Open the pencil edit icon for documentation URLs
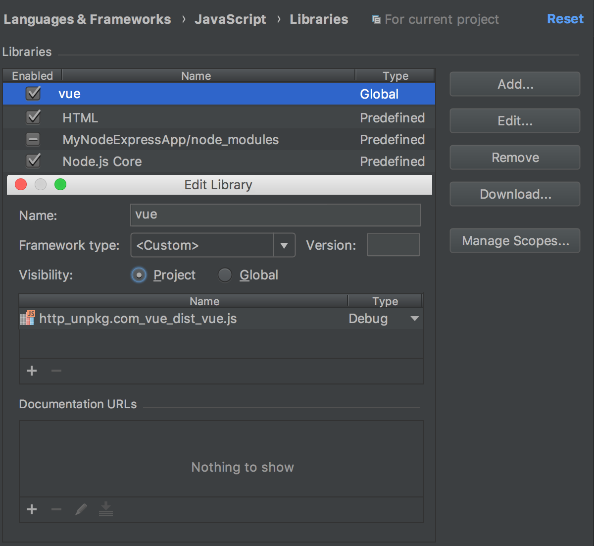 click(81, 509)
